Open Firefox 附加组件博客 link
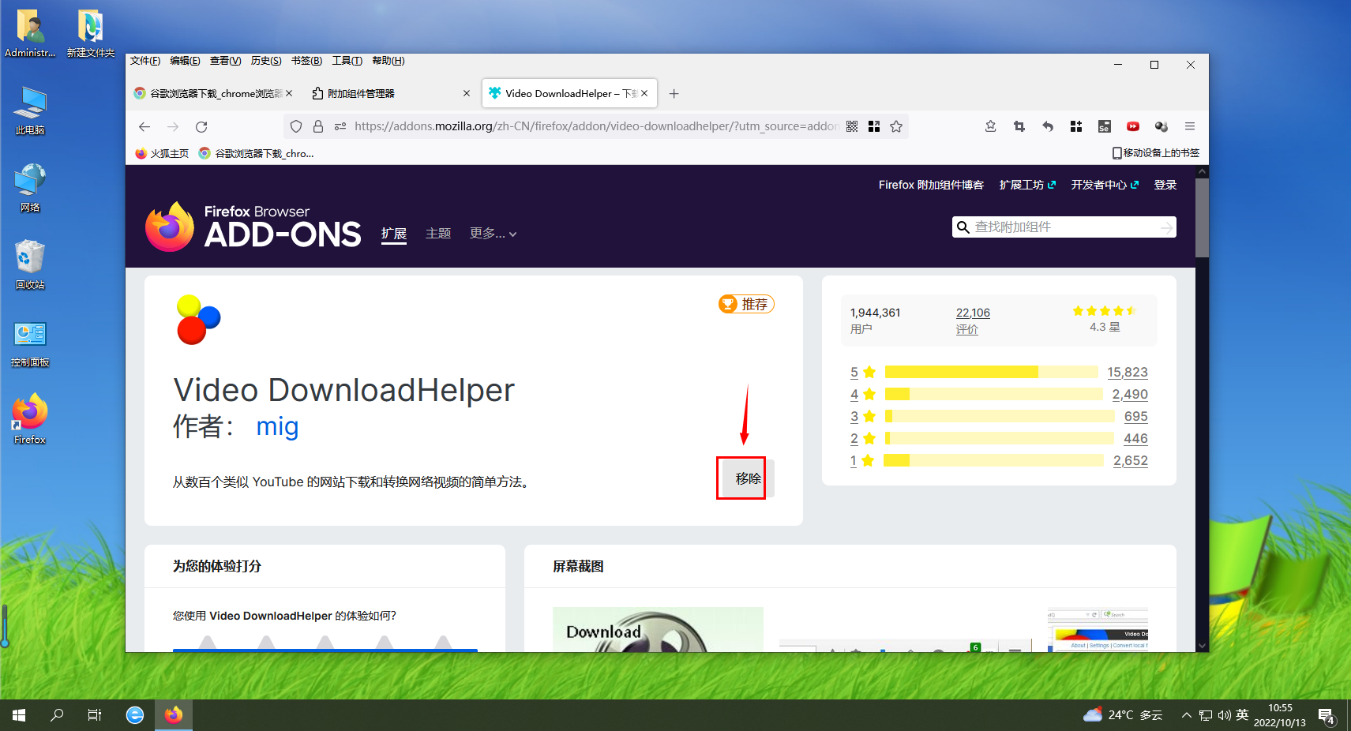The width and height of the screenshot is (1351, 731). pyautogui.click(x=931, y=185)
